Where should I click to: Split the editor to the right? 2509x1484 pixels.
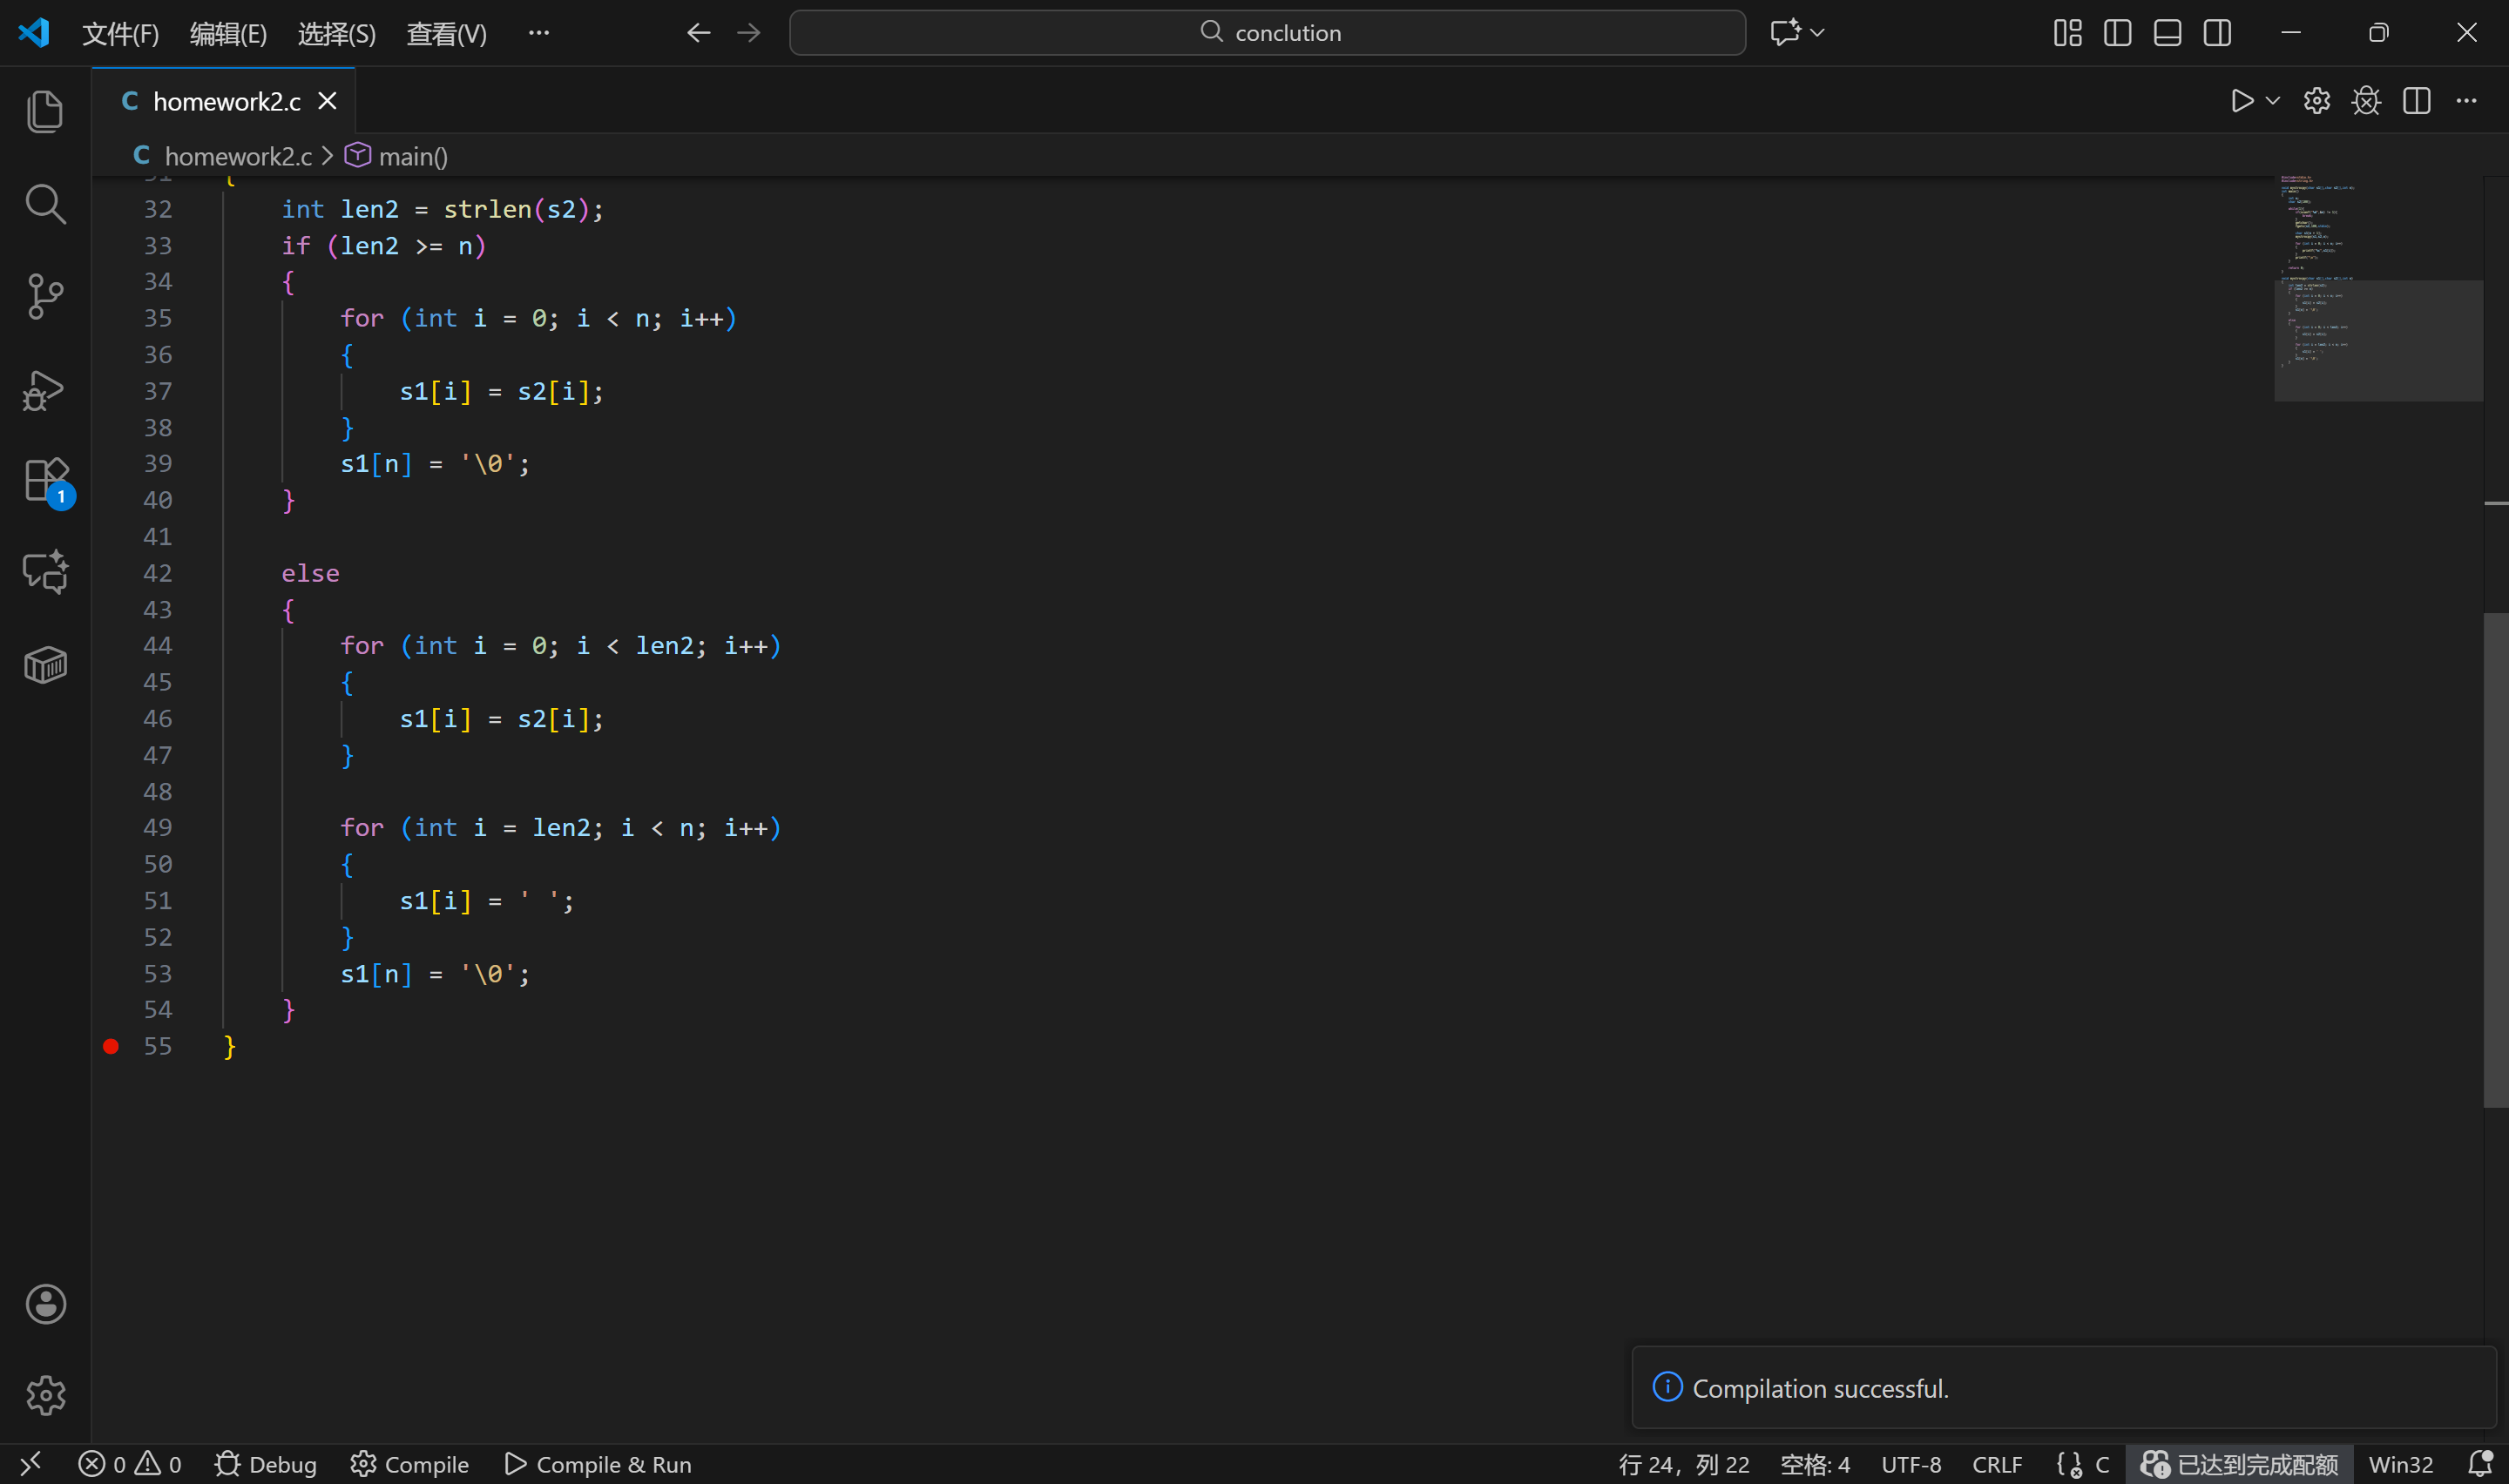click(x=2416, y=101)
